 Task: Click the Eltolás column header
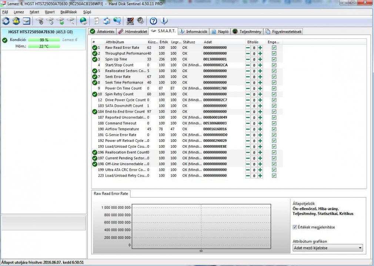click(x=253, y=42)
